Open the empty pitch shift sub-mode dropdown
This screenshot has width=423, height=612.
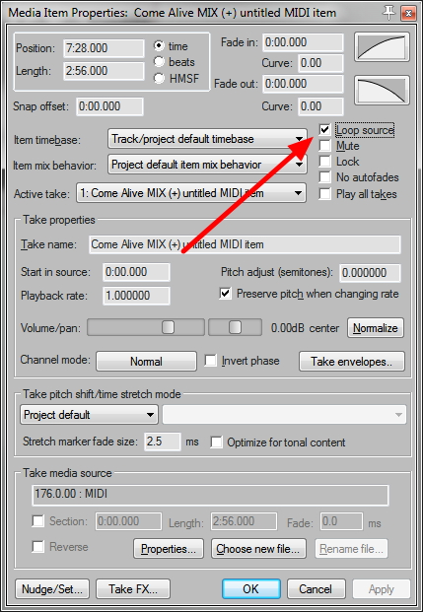pyautogui.click(x=284, y=415)
